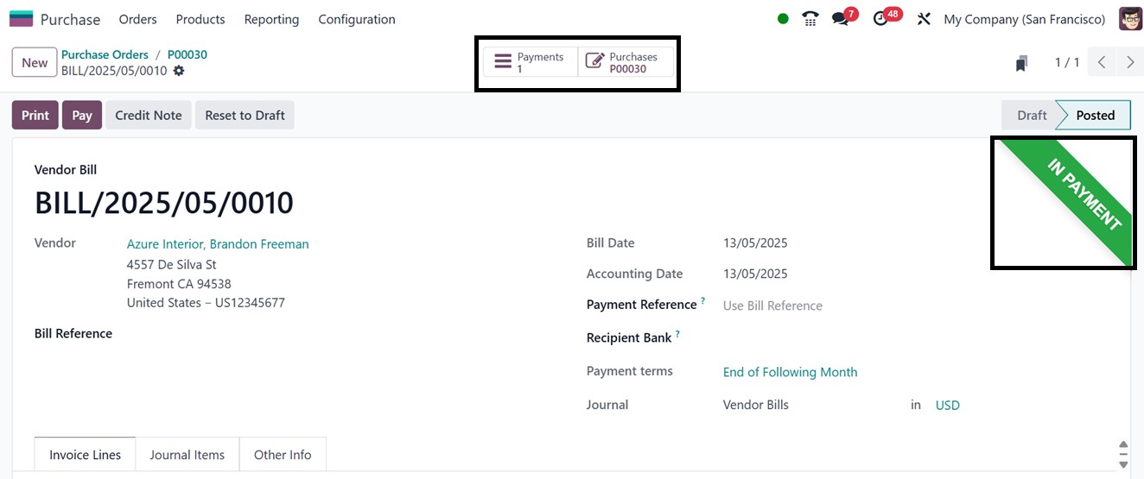The image size is (1144, 479).
Task: Open the activities clock icon
Action: (x=880, y=19)
